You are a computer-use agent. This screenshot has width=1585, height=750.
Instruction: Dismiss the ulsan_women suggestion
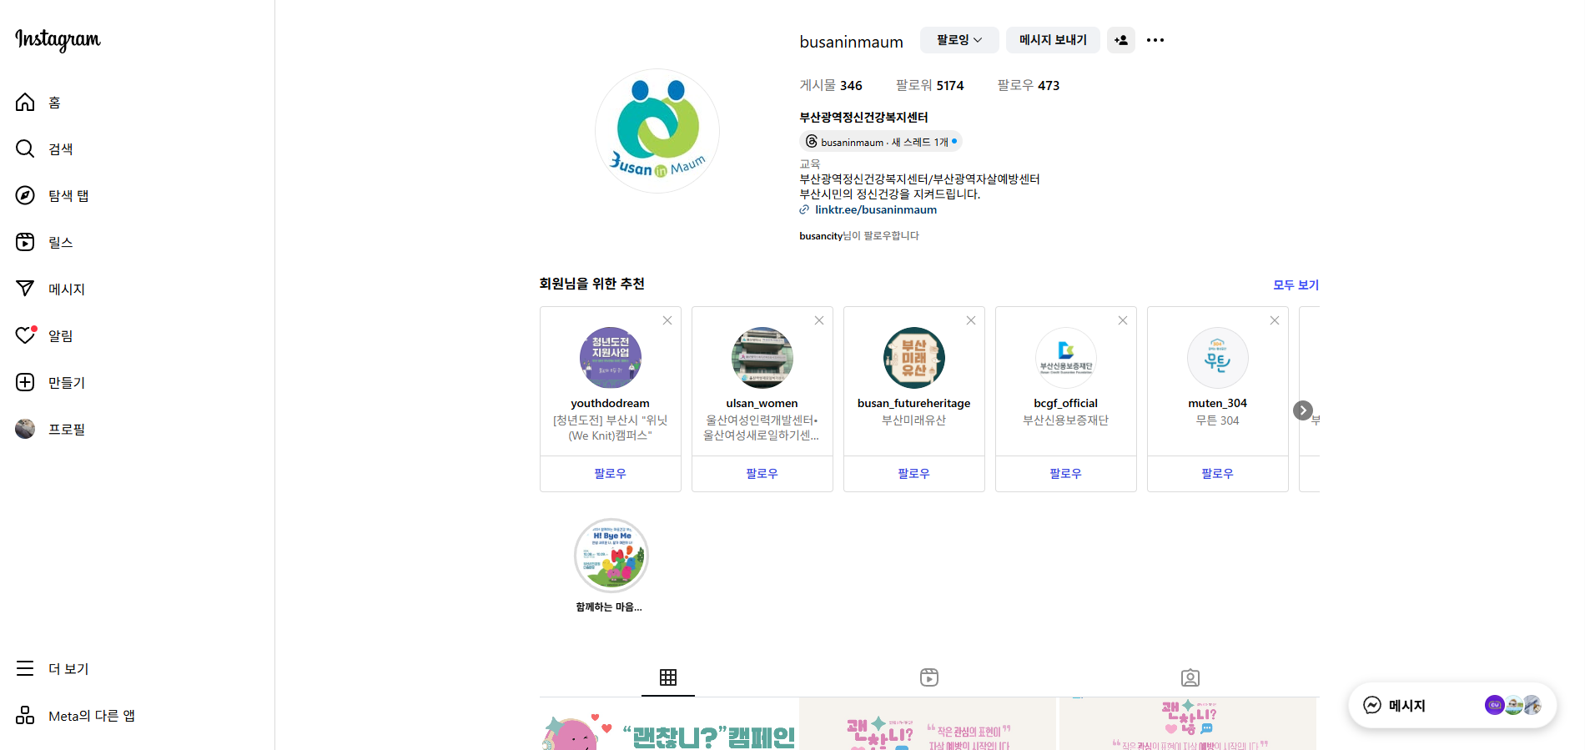pos(819,320)
